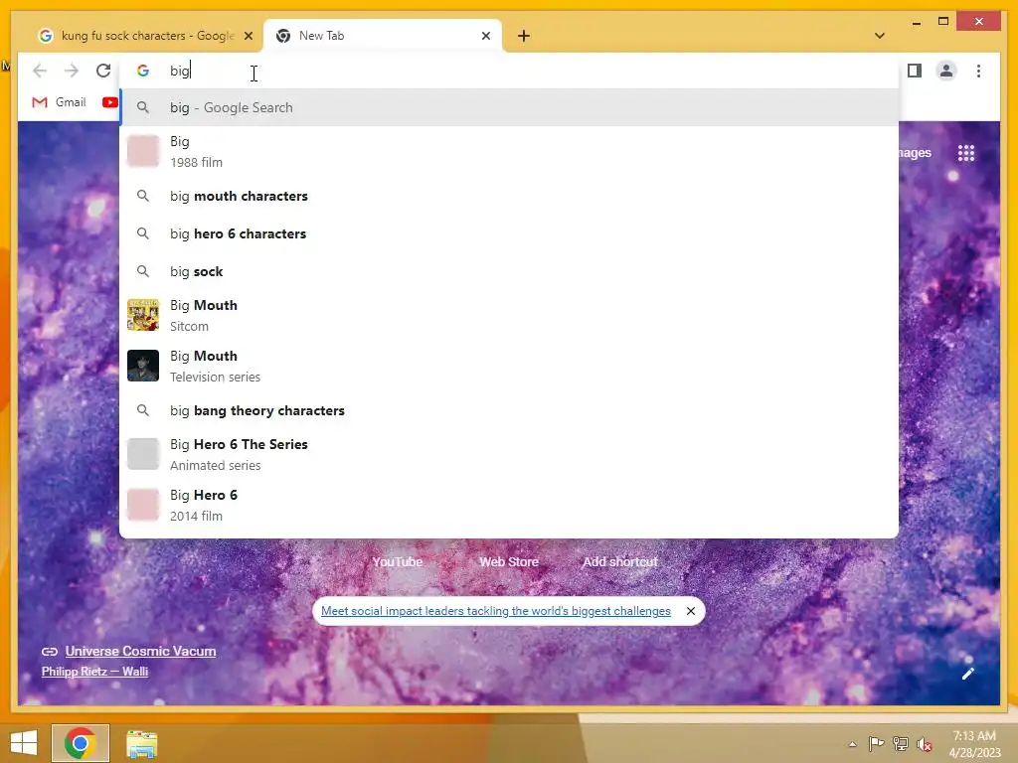Image resolution: width=1018 pixels, height=763 pixels.
Task: Open the taskbar clock and date
Action: click(974, 744)
